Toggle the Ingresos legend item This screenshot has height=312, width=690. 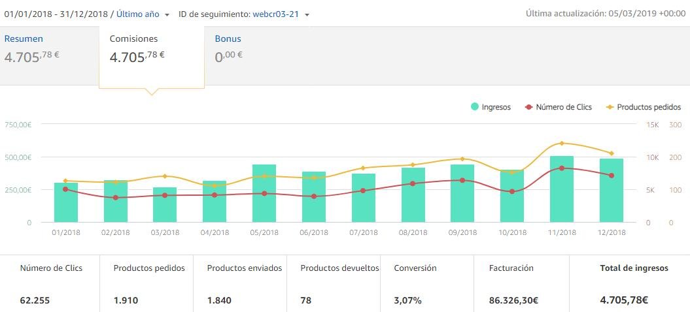tap(491, 107)
